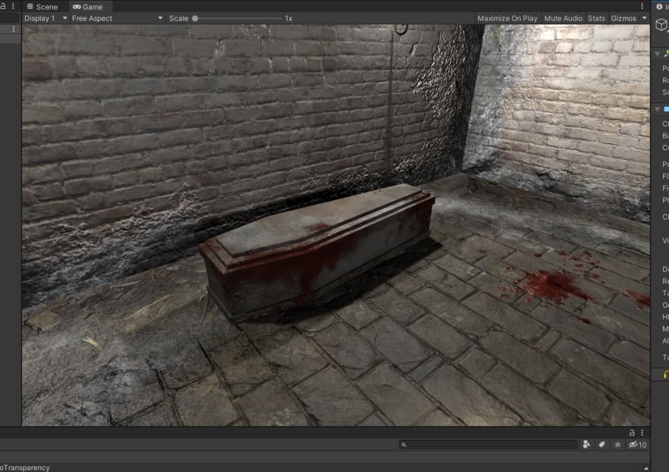This screenshot has height=472, width=669.
Task: Click the Scale slider handle
Action: pyautogui.click(x=195, y=18)
